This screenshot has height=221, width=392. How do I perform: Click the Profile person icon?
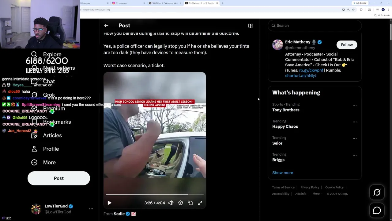(34, 149)
